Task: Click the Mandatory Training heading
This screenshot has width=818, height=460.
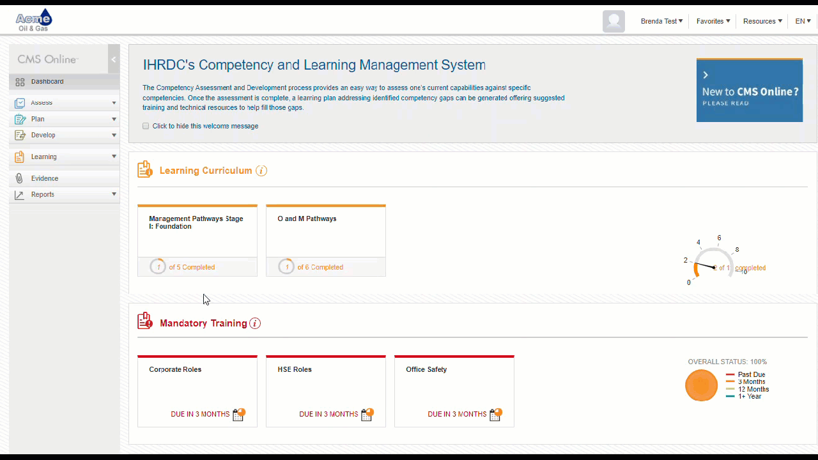Action: 203,323
